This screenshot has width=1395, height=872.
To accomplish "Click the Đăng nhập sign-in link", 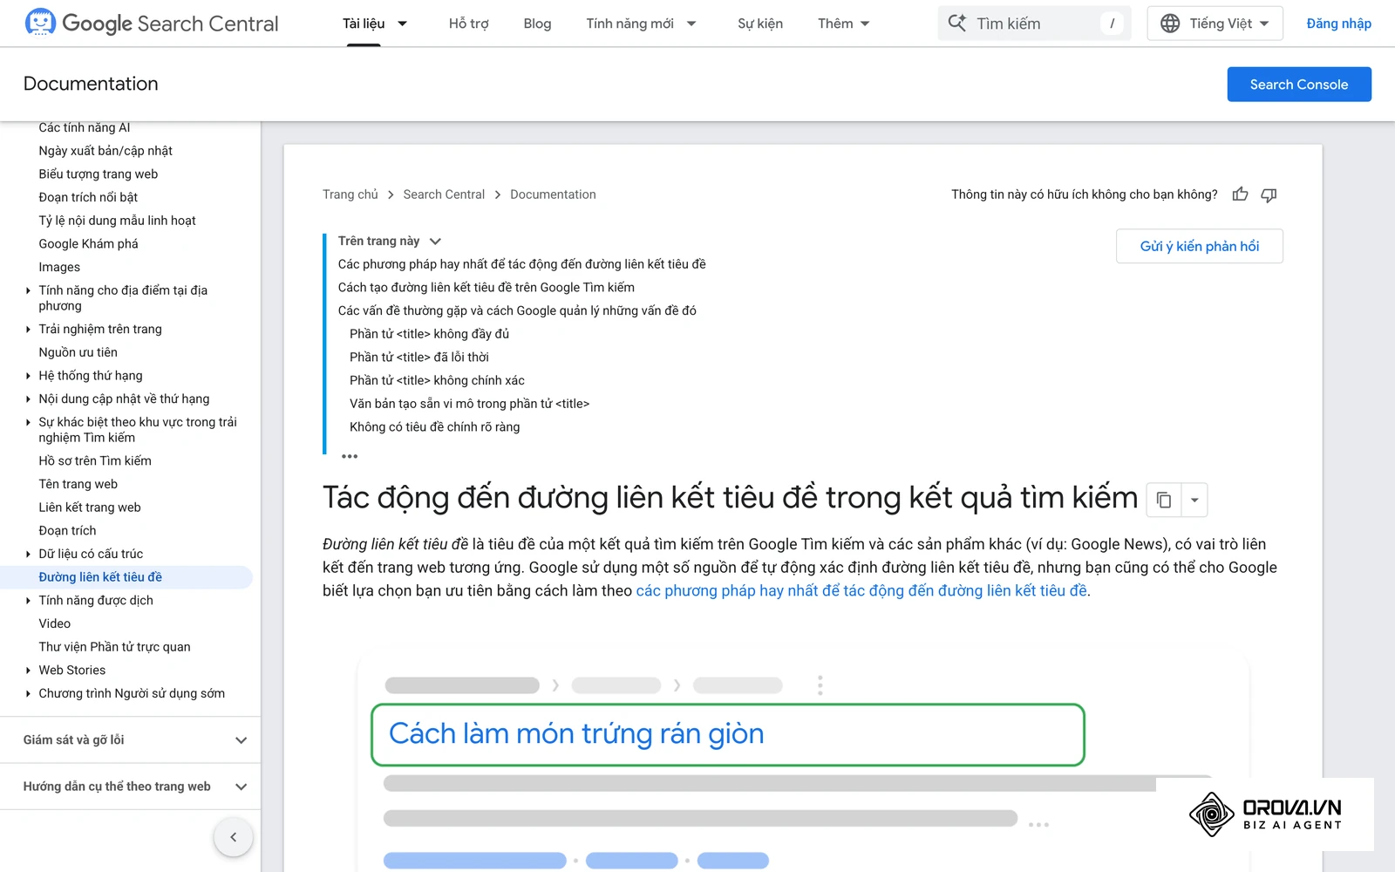I will 1338,24.
